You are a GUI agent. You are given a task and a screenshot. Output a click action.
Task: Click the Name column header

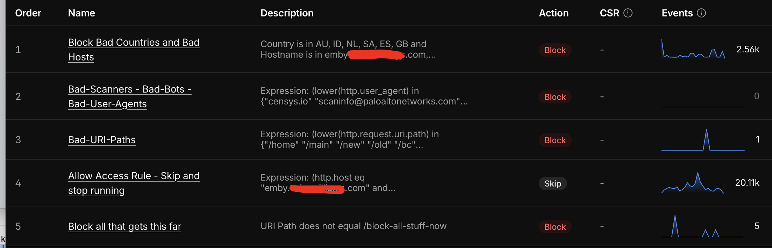click(81, 13)
